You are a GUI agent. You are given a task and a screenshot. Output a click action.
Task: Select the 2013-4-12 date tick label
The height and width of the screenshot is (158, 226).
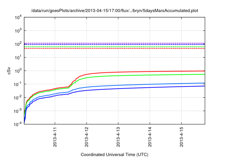click(x=87, y=137)
